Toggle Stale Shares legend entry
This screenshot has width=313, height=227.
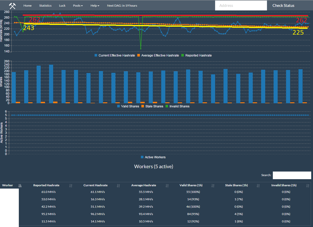pyautogui.click(x=152, y=106)
